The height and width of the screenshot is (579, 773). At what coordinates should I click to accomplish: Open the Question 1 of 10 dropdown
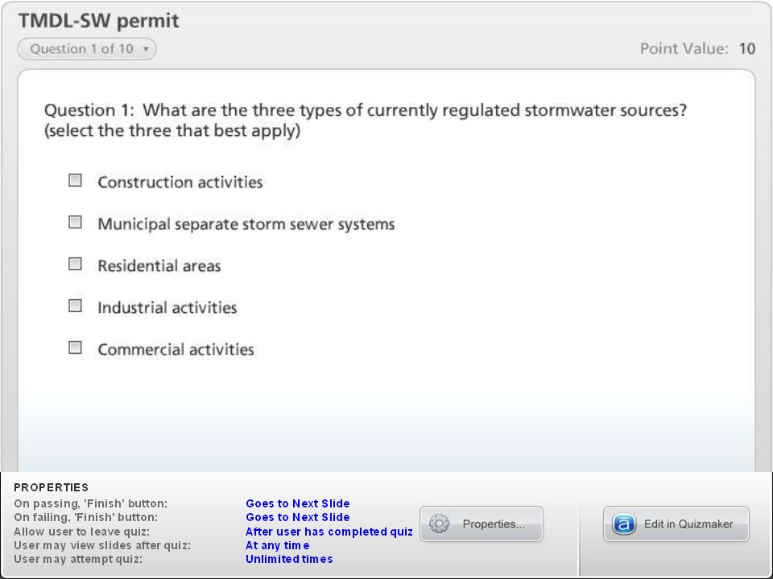[x=87, y=49]
